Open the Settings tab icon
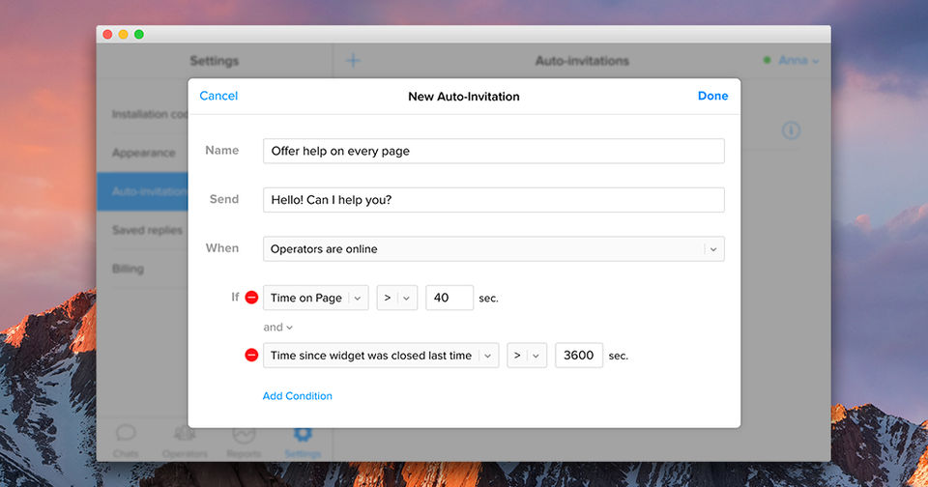 pyautogui.click(x=303, y=437)
